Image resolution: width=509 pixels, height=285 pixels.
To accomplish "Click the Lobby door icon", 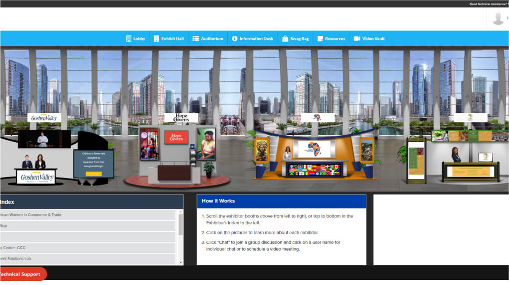I will click(129, 38).
